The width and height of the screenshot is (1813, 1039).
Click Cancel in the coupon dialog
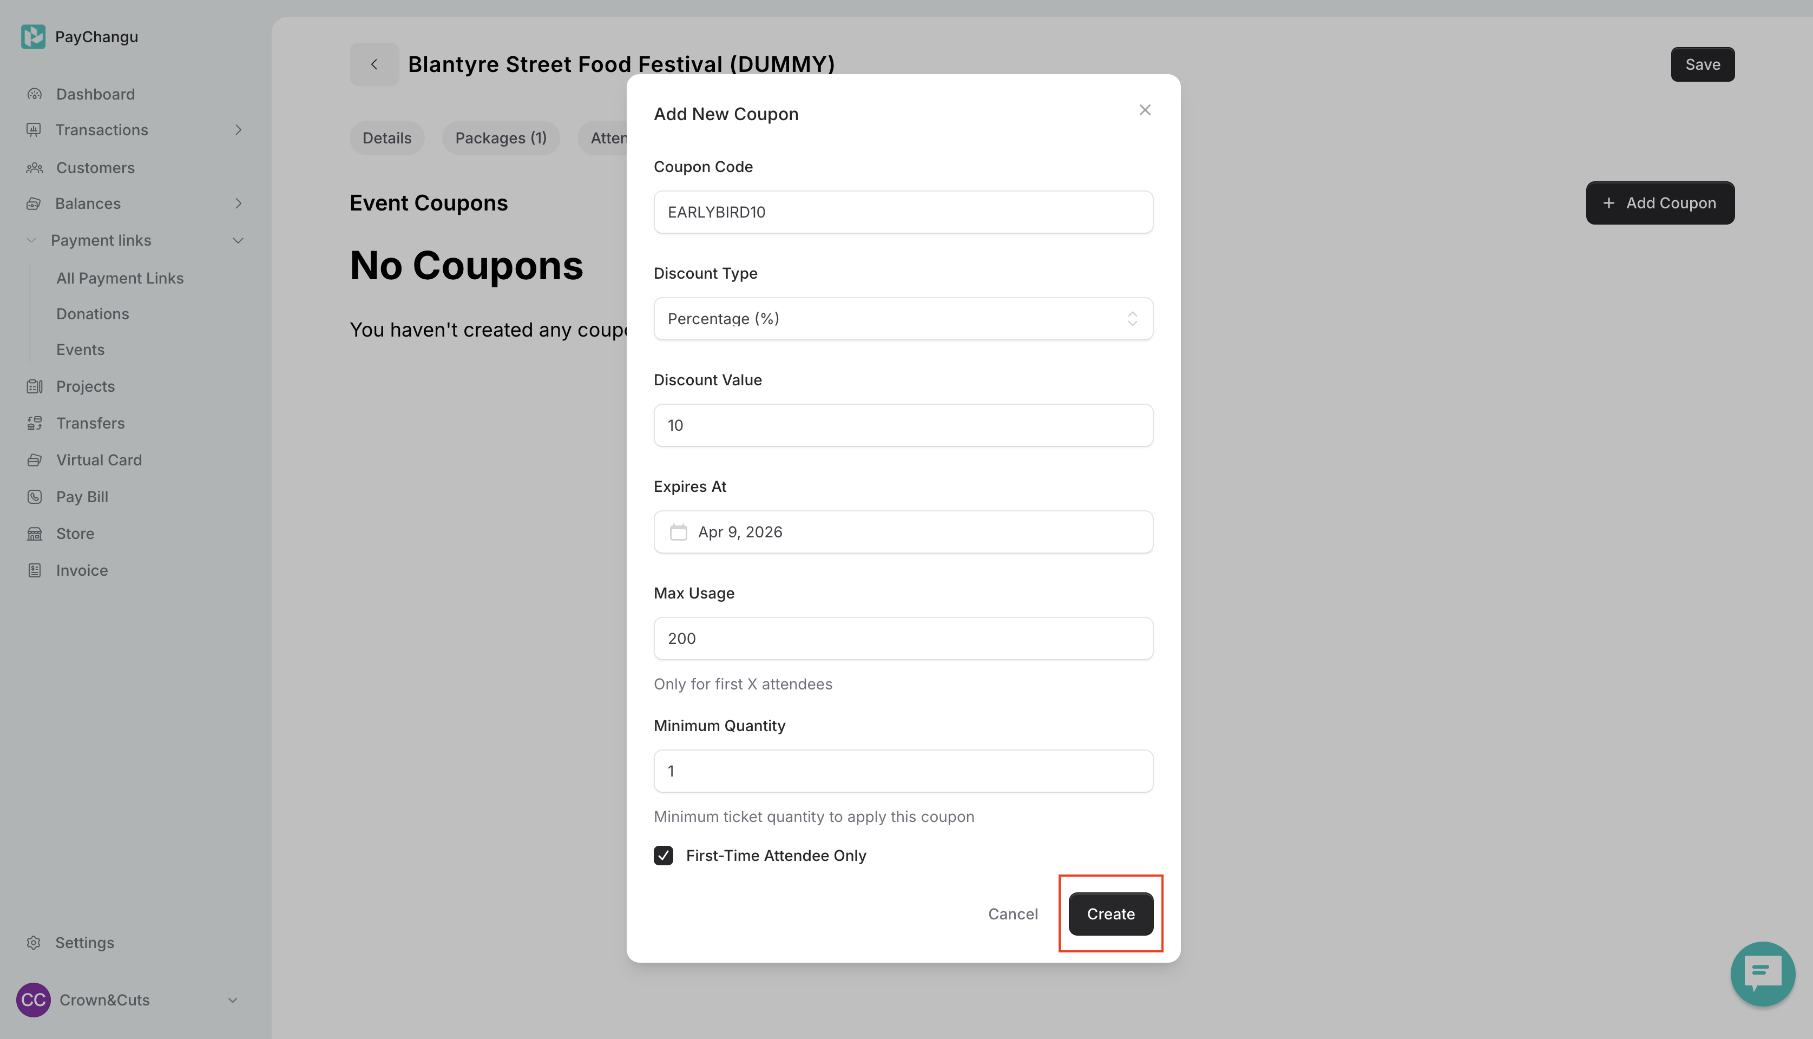1013,914
